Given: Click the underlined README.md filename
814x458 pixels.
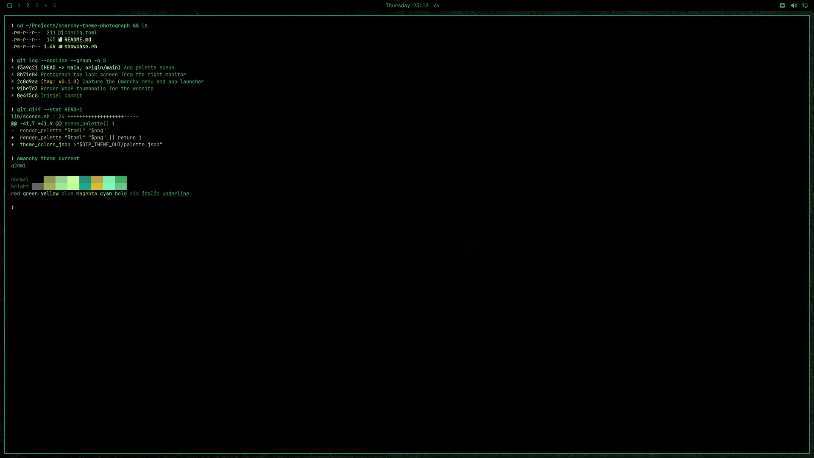Looking at the screenshot, I should [78, 39].
